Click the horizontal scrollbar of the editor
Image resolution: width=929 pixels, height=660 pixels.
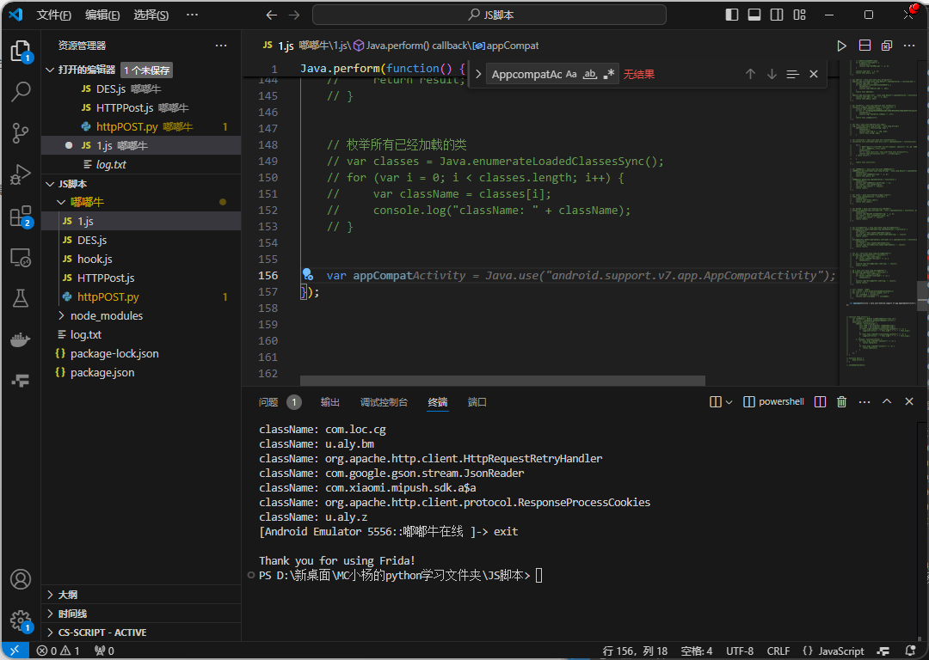(502, 381)
